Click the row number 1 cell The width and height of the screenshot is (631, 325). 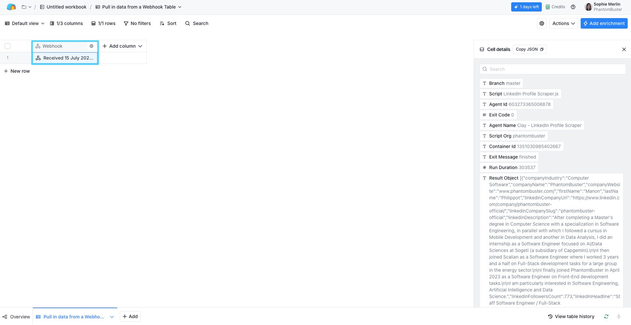point(8,58)
